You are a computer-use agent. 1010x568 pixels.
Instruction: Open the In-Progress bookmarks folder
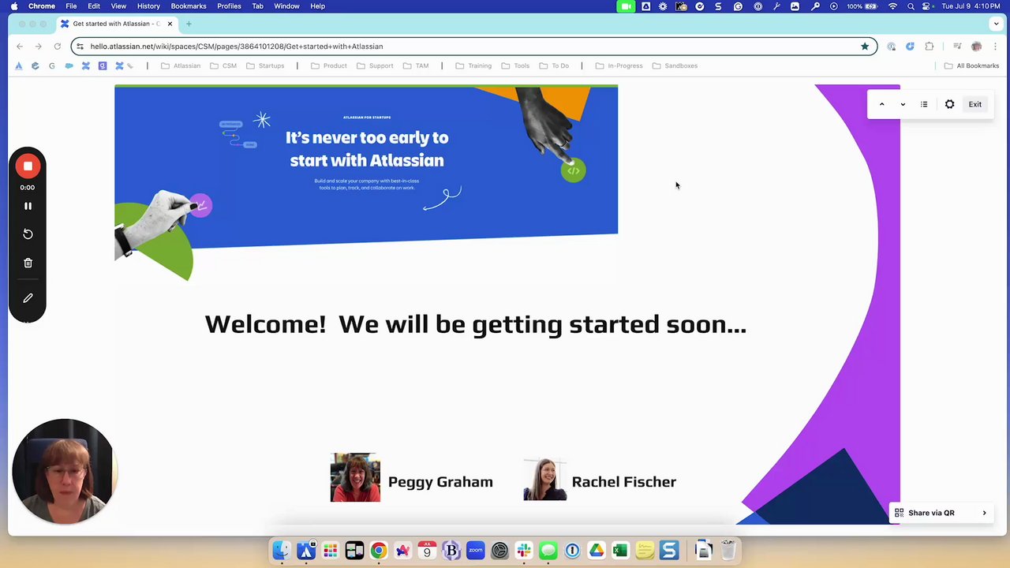tap(619, 65)
